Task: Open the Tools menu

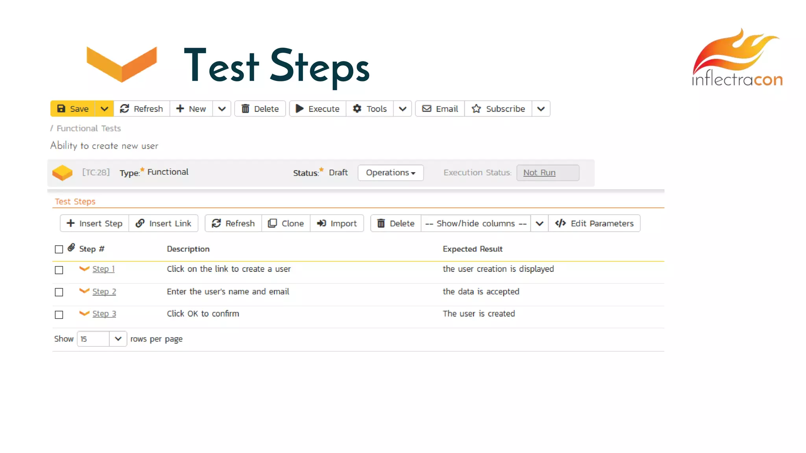Action: pos(370,109)
